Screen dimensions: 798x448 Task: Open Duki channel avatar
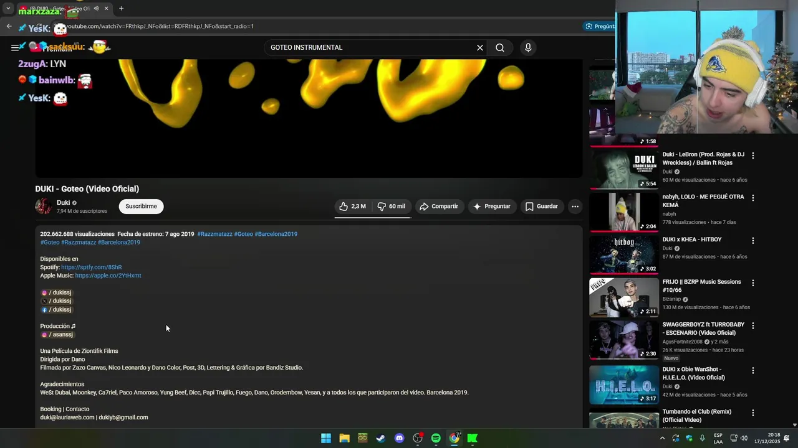click(44, 206)
